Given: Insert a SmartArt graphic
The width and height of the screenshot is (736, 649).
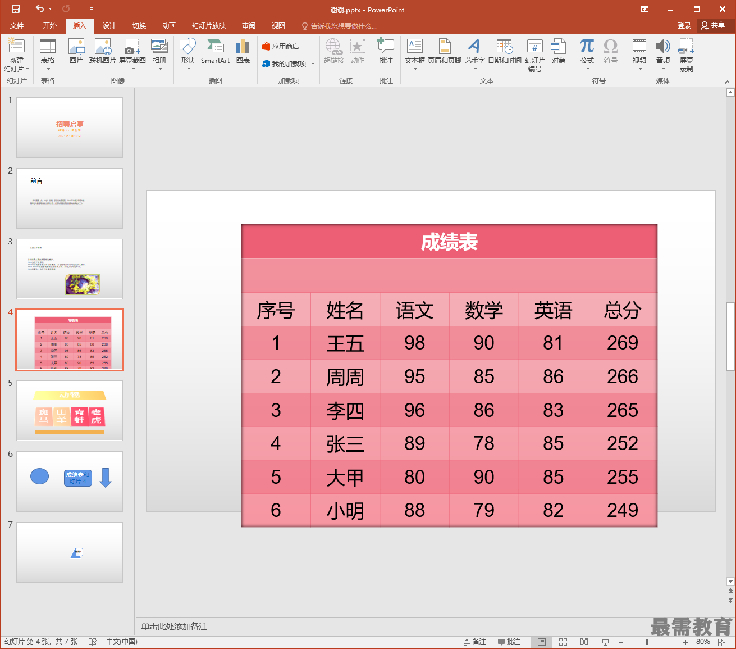Looking at the screenshot, I should coord(215,52).
